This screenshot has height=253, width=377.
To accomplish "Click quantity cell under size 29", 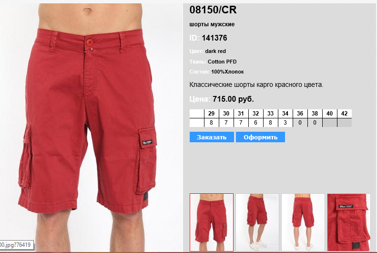I will pos(211,123).
